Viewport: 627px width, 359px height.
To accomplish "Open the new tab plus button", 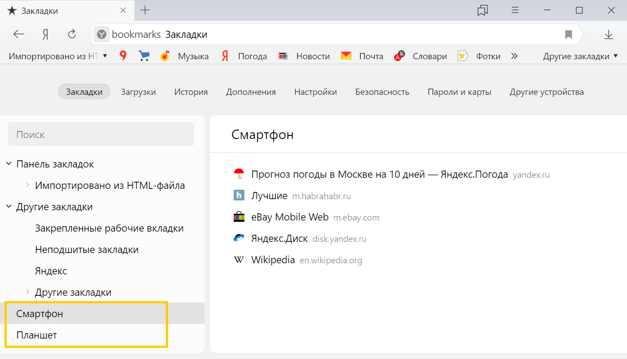I will (145, 10).
